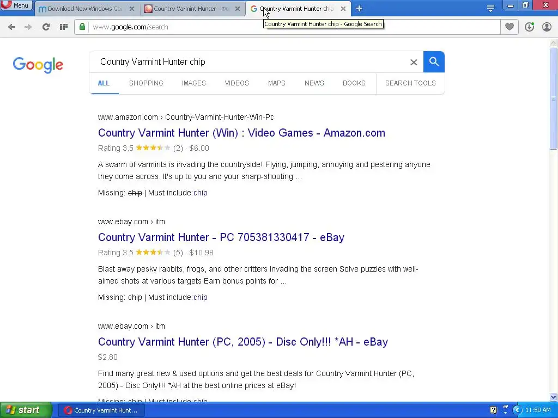Open the downloads icon in toolbar

pos(529,27)
